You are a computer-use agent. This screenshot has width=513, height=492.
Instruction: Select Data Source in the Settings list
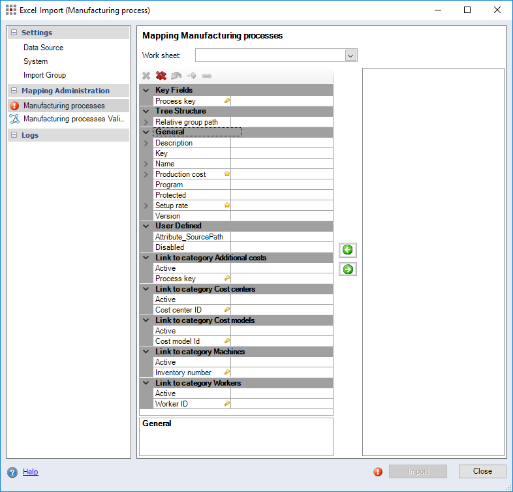tap(43, 48)
